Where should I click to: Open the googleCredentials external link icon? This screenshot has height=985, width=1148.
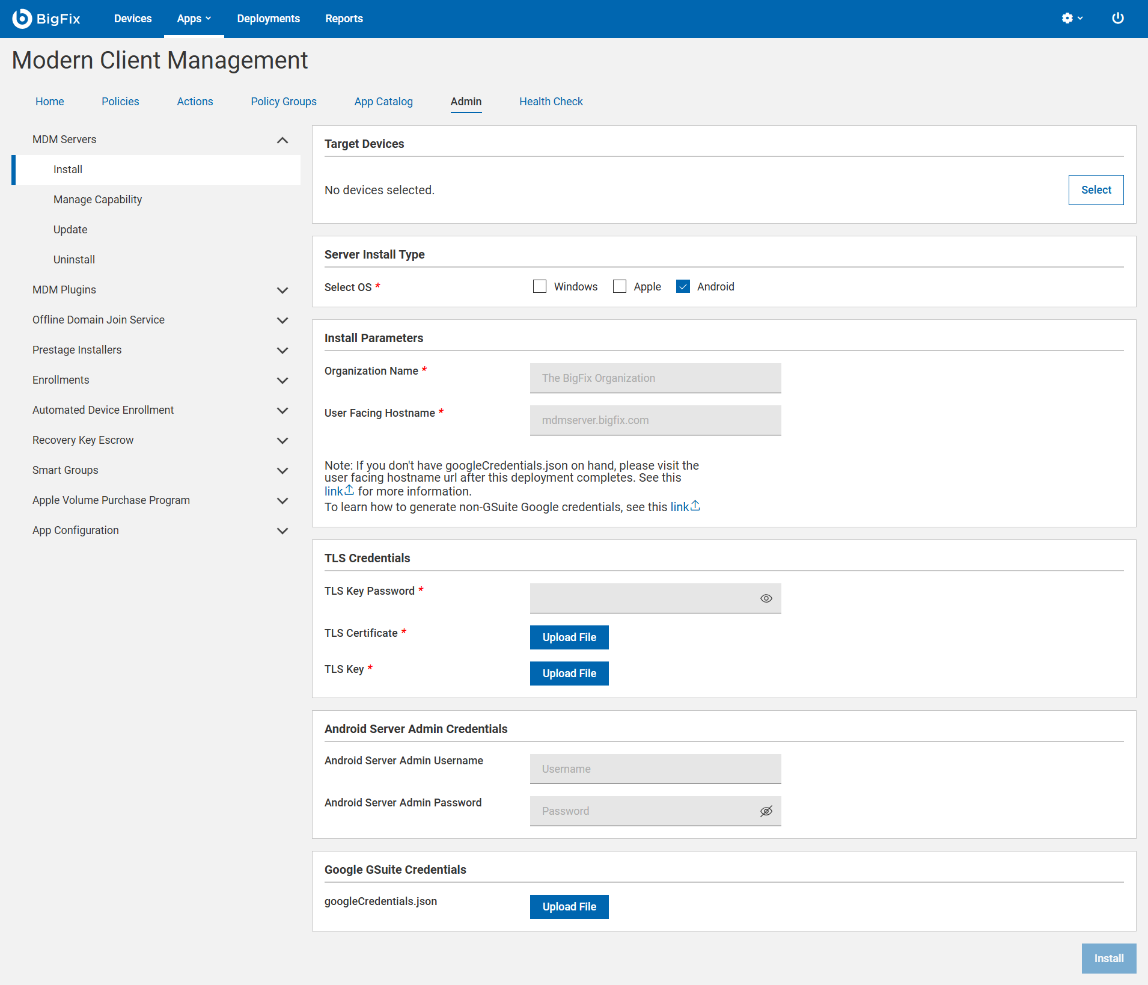tap(349, 491)
